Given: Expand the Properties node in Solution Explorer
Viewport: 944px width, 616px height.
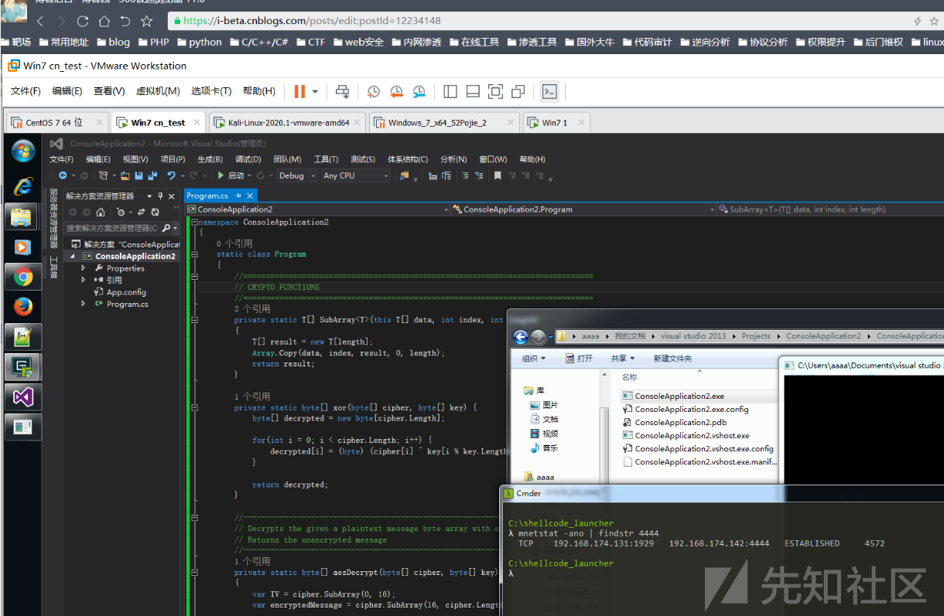Looking at the screenshot, I should [x=84, y=268].
